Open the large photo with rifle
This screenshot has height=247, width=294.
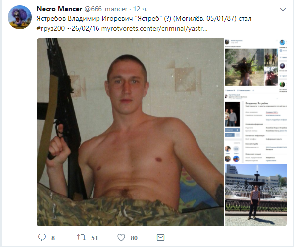tap(130, 132)
